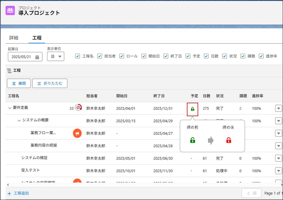Toggle the 担当者 column checkbox
This screenshot has height=200, width=283.
tap(100, 56)
